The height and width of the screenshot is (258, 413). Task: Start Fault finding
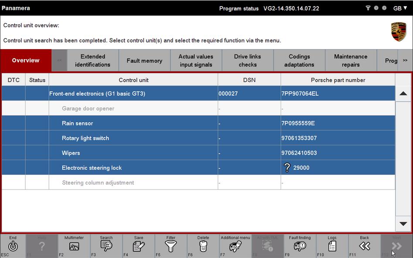coord(300,246)
